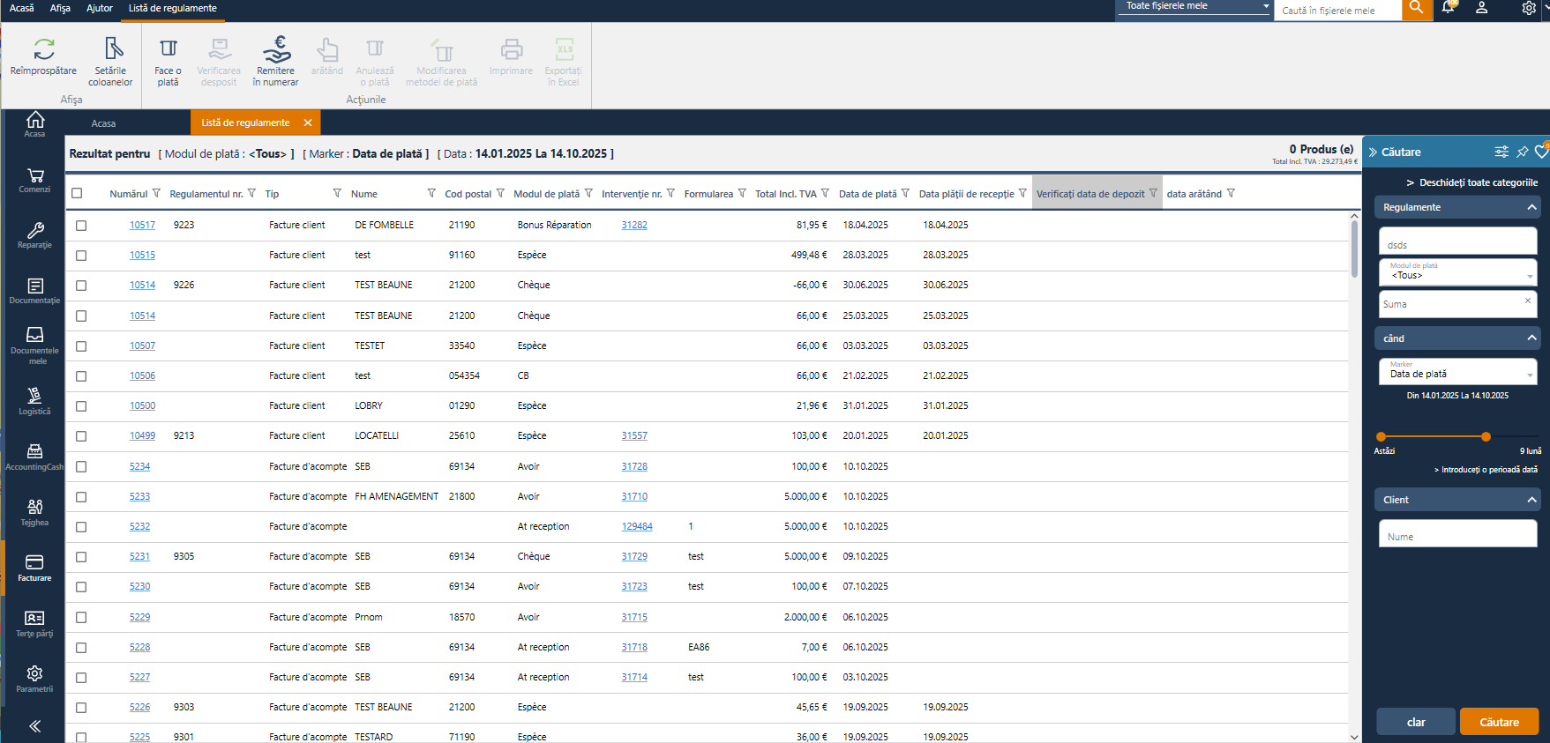Click the Suma input field
This screenshot has height=743, width=1550.
(1457, 304)
